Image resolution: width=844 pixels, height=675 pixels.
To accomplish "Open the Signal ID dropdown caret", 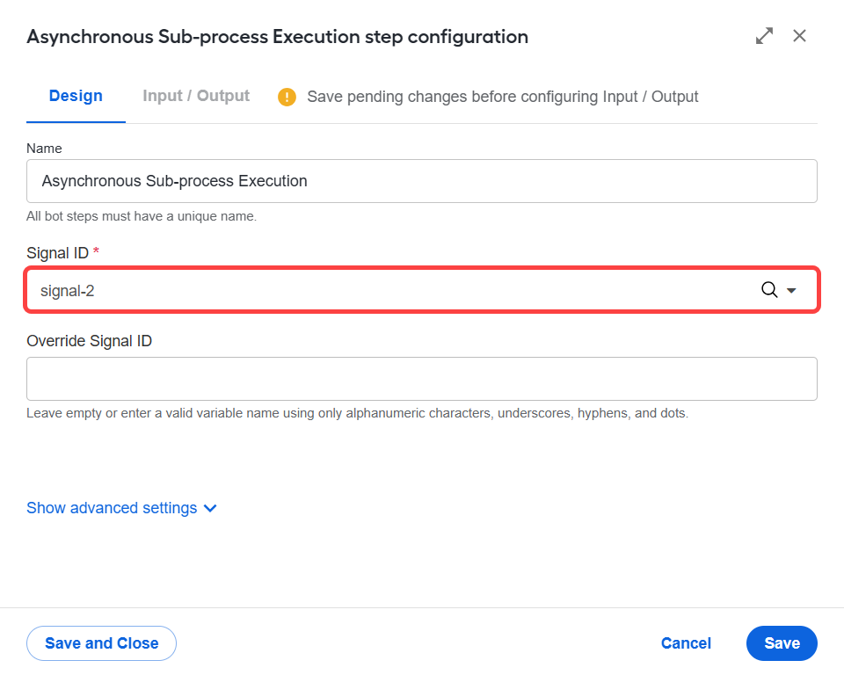I will [x=791, y=290].
